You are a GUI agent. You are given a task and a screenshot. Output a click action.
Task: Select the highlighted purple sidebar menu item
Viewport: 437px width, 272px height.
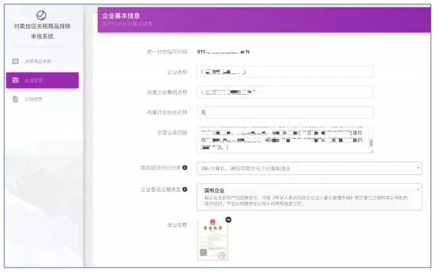pyautogui.click(x=42, y=80)
